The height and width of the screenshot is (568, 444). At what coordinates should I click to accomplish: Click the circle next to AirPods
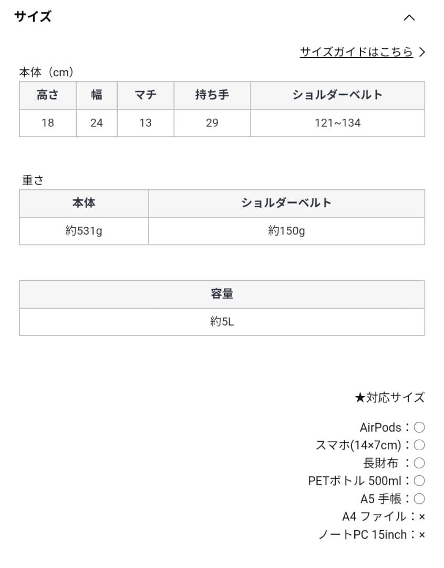pyautogui.click(x=419, y=427)
